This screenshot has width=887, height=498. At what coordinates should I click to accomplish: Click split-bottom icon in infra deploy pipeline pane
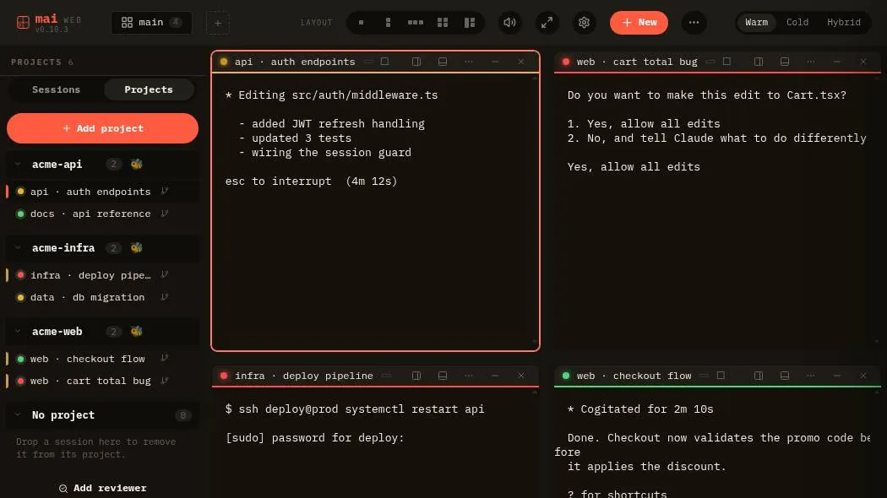443,376
